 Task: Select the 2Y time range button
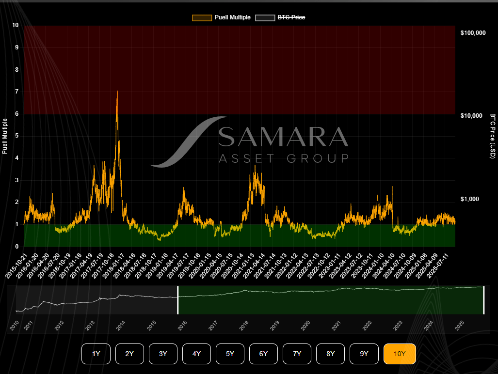(x=129, y=354)
